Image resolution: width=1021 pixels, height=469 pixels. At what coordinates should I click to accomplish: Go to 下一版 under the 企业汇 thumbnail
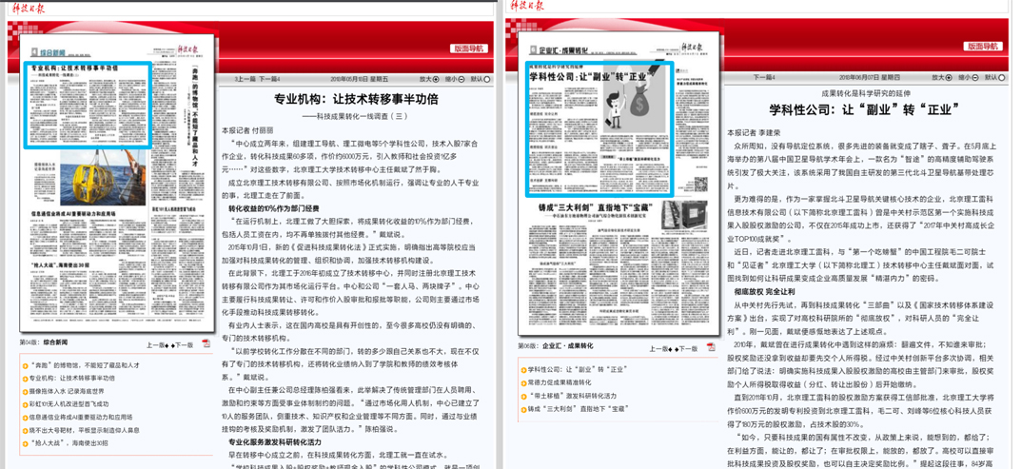point(686,349)
